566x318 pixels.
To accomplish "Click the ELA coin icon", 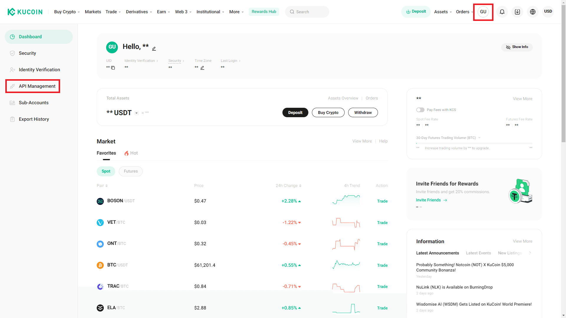I will tap(100, 308).
